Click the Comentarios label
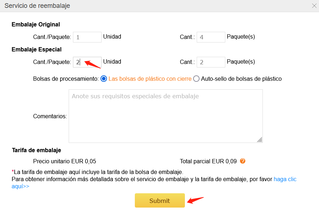 50,116
